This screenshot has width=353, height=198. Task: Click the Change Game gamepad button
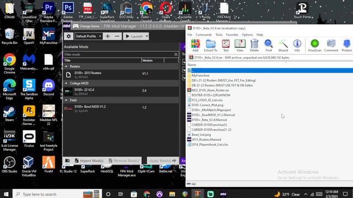click(x=86, y=26)
